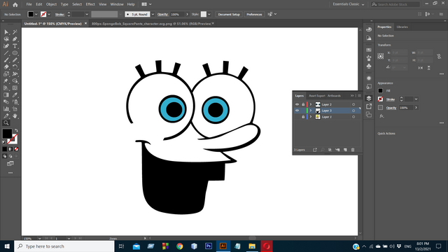Delete selection trash icon in Layers panel
448x252 pixels.
(353, 150)
